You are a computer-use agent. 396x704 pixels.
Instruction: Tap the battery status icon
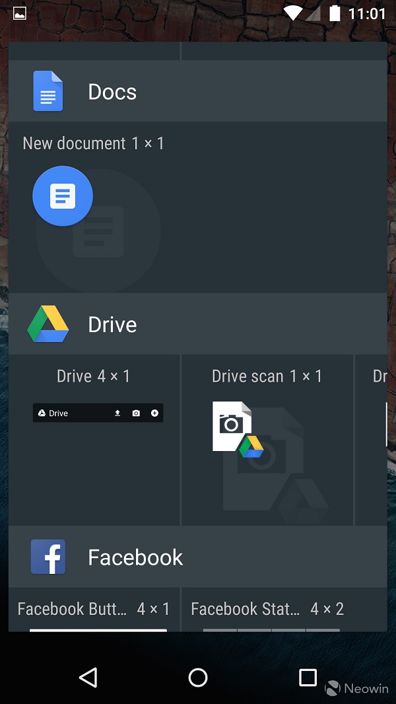pyautogui.click(x=335, y=13)
